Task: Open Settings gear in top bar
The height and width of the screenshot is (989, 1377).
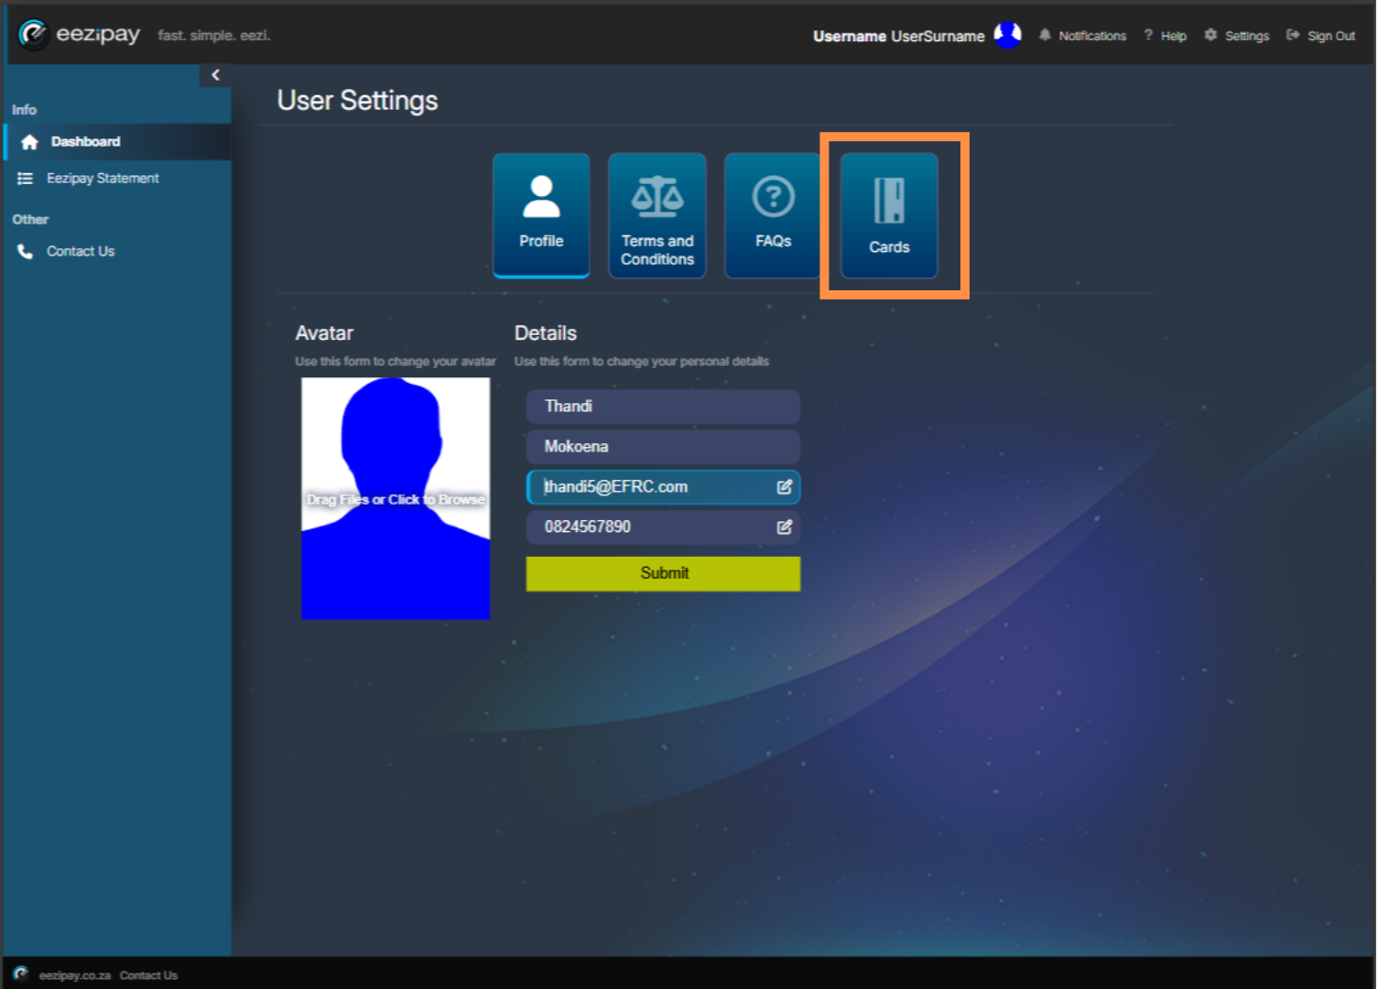Action: [x=1236, y=36]
